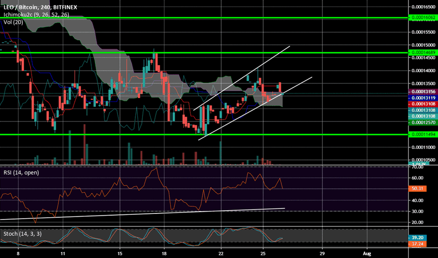Viewport: 438px width, 258px height.
Task: Click the Aug label on time axis
Action: [367, 253]
